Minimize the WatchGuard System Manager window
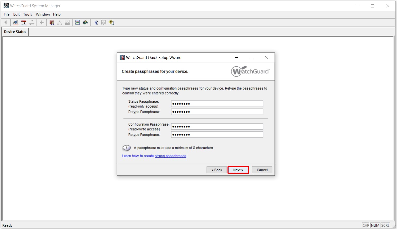Screen dimensions: 397x229 coord(358,6)
